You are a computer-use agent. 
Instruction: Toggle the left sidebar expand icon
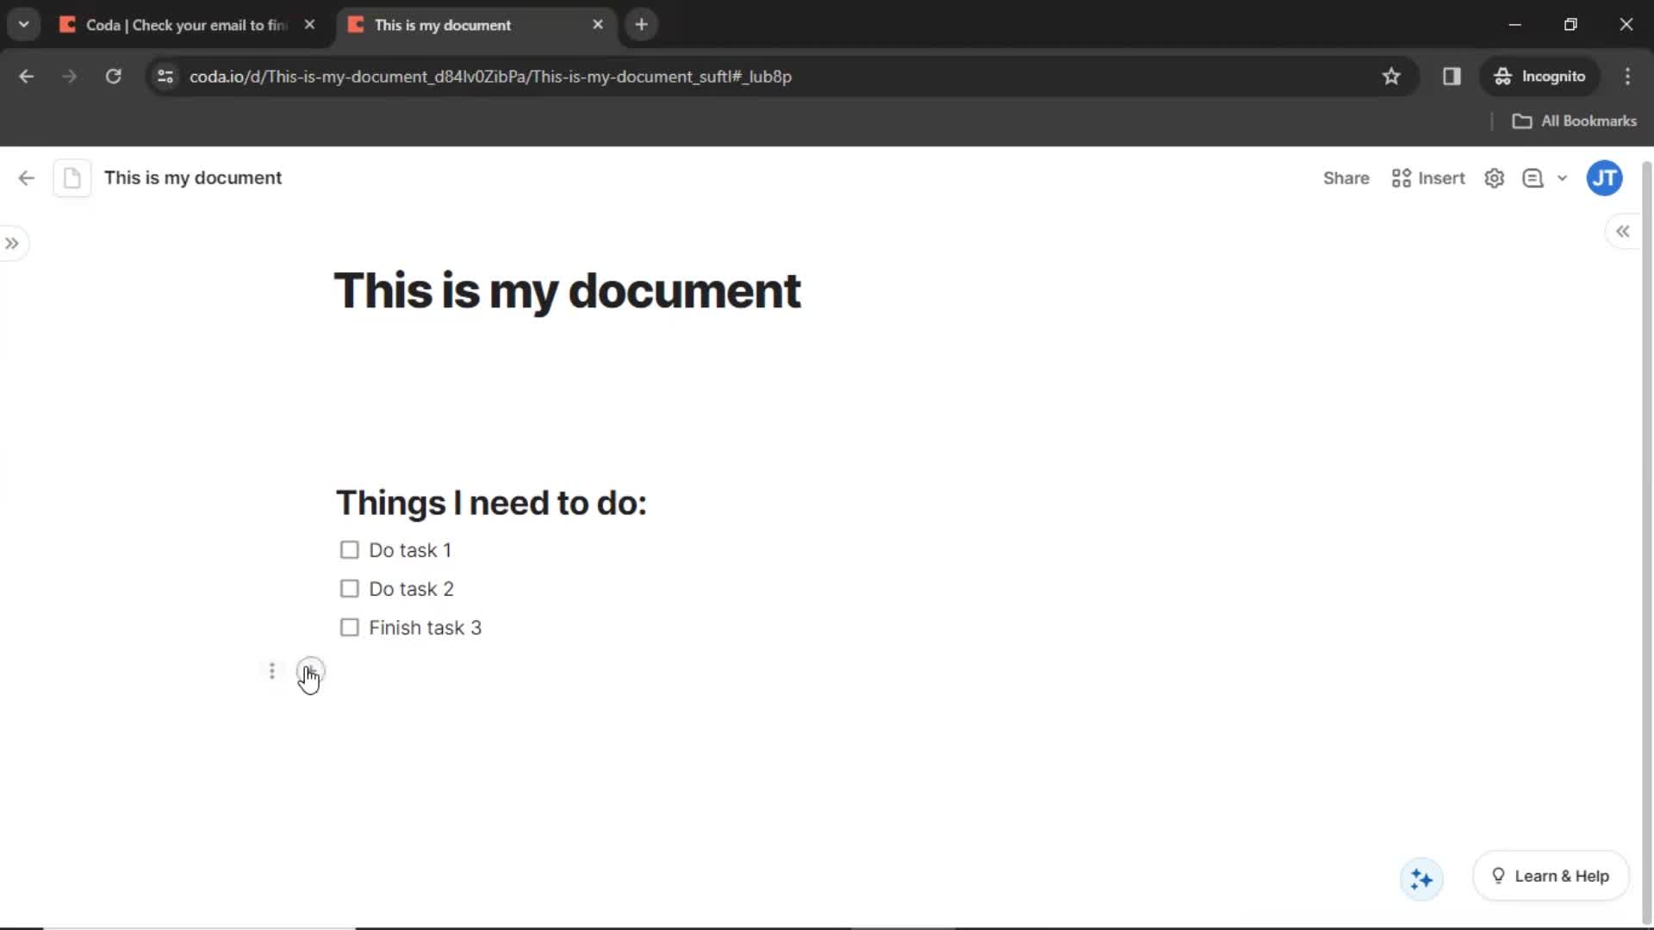click(x=13, y=243)
